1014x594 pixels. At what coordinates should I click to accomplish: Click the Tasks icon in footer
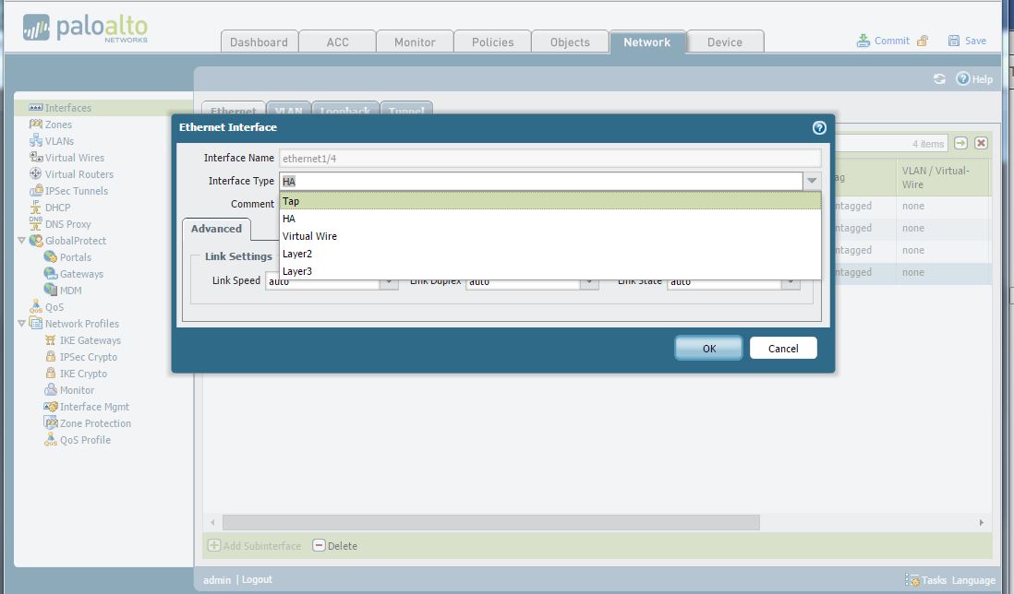(912, 580)
